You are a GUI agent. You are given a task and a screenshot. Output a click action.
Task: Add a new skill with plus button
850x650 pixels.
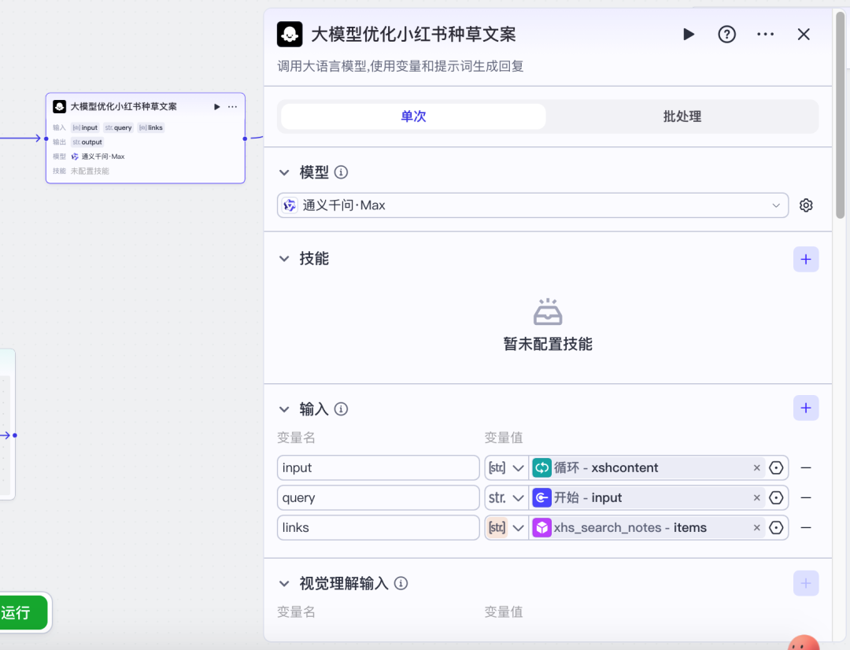[806, 259]
